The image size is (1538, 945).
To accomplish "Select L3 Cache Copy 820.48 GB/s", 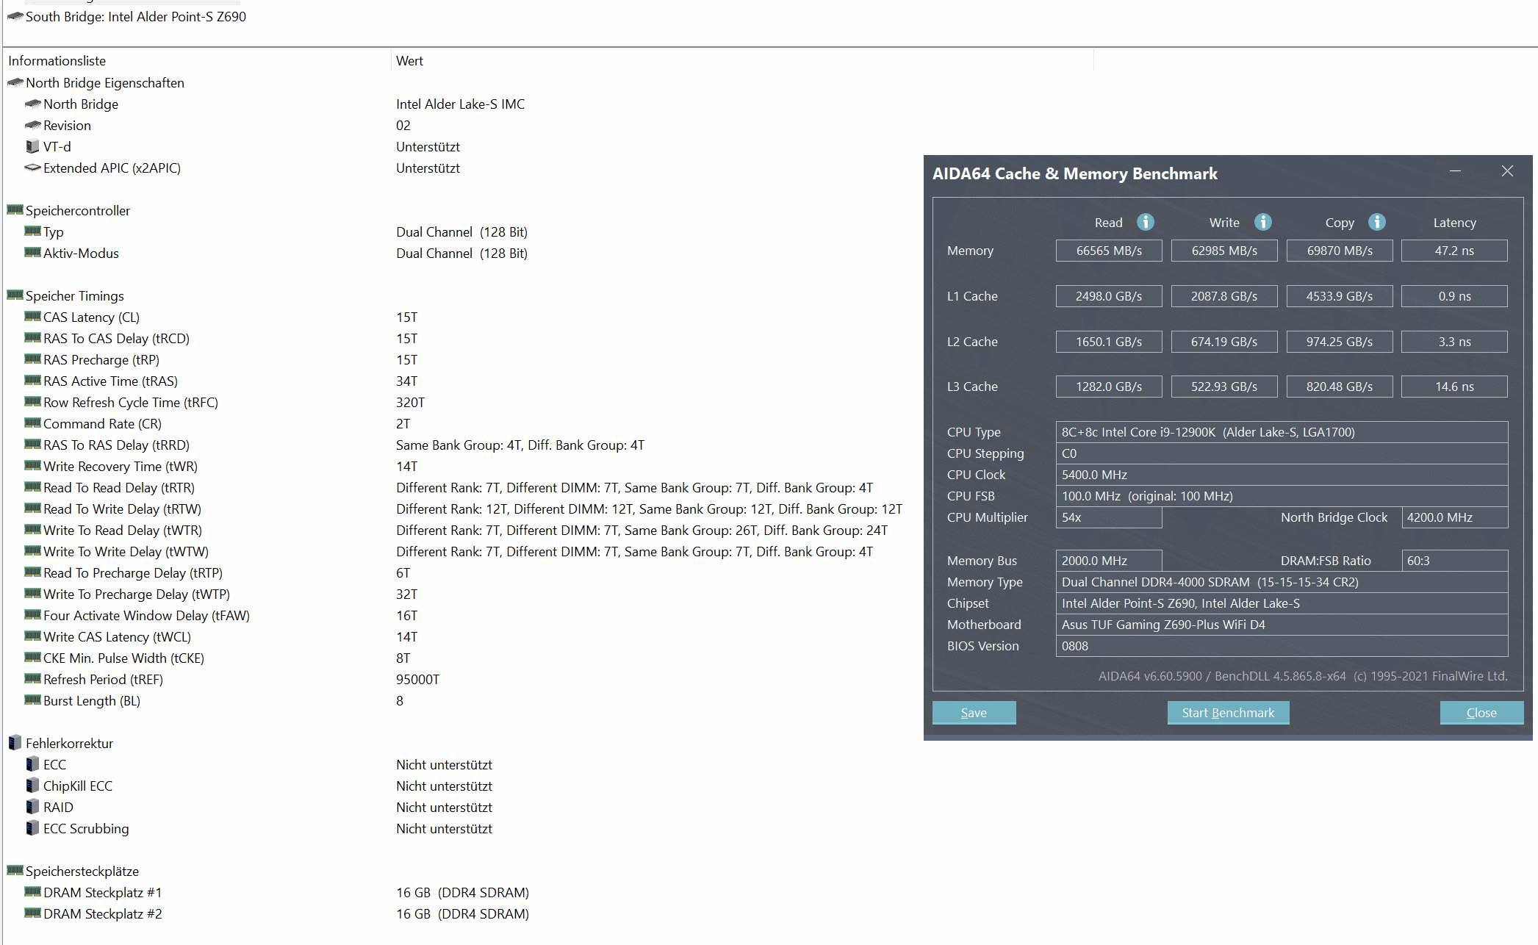I will (1340, 387).
